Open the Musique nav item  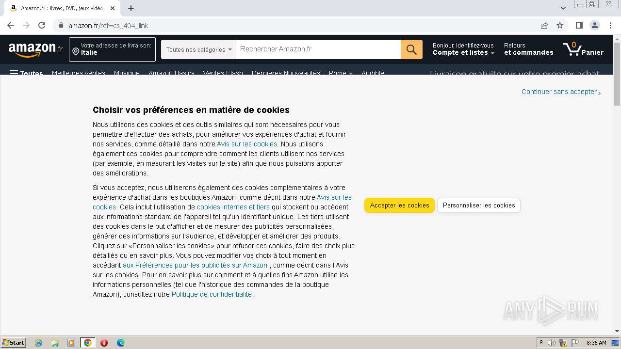tap(127, 73)
